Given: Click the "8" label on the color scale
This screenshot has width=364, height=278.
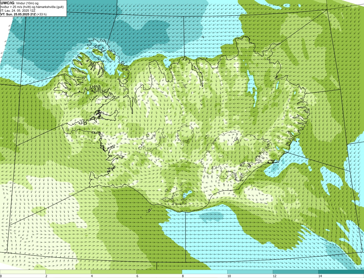Looking at the screenshot, I should (x=183, y=276).
